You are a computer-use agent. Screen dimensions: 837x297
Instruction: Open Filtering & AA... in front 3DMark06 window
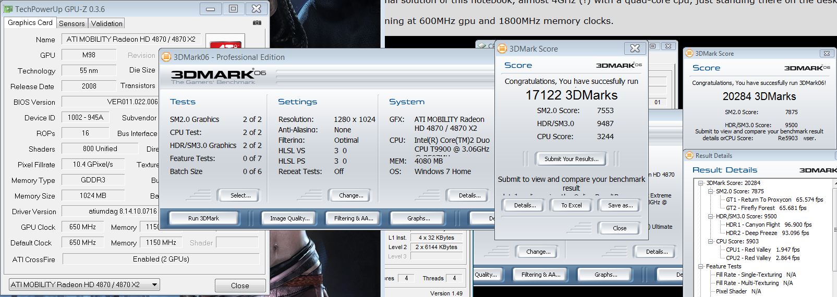[x=354, y=218]
